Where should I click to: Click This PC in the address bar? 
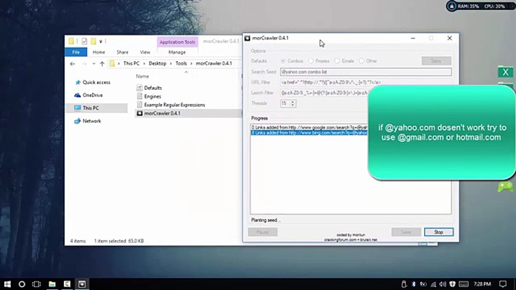tap(131, 64)
